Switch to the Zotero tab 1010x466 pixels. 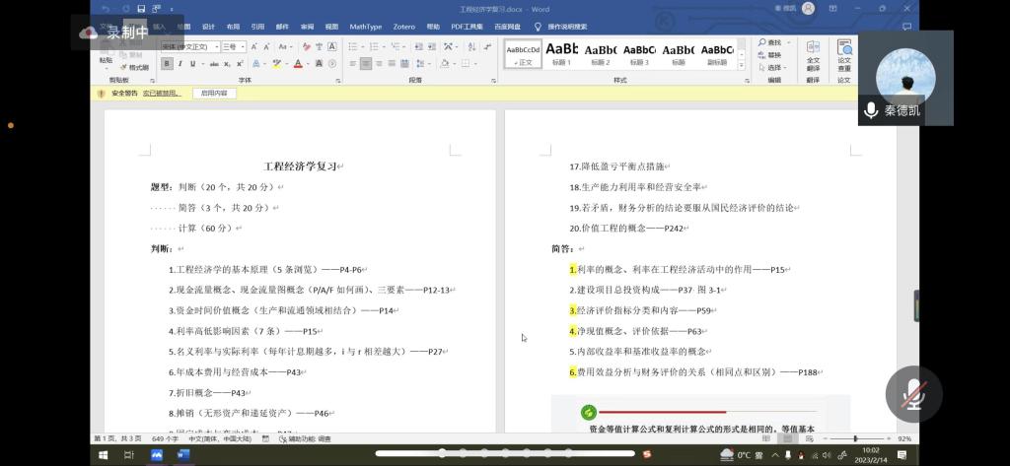pos(403,27)
